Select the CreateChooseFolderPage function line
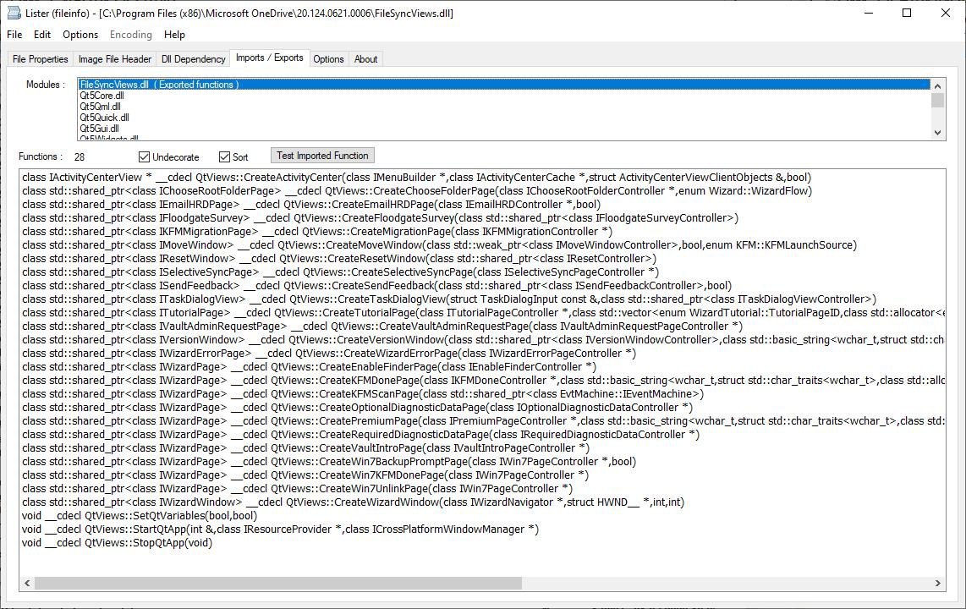 tap(417, 191)
